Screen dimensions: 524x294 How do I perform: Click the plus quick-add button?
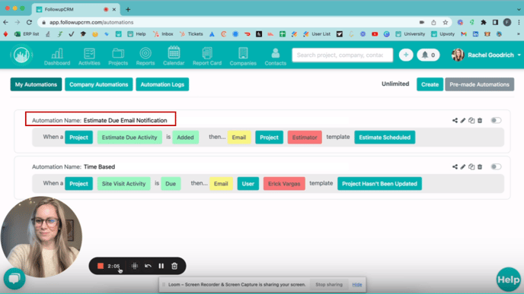tap(406, 55)
